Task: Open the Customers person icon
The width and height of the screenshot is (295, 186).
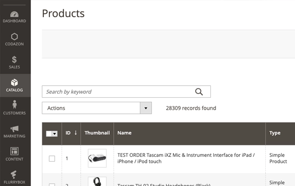Action: tap(14, 105)
